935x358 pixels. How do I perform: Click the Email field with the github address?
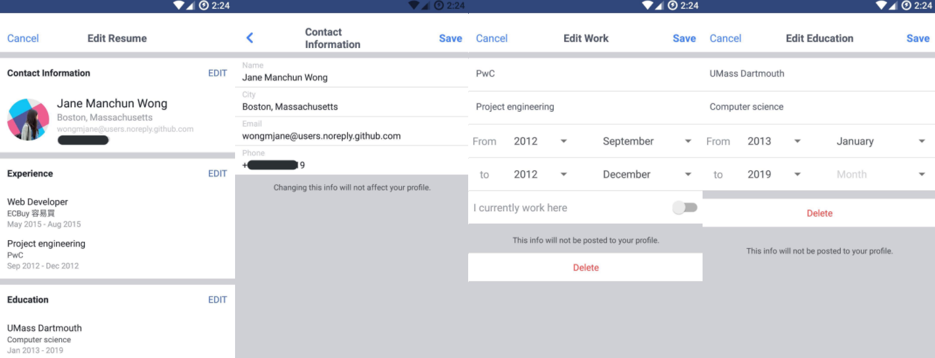pos(352,131)
